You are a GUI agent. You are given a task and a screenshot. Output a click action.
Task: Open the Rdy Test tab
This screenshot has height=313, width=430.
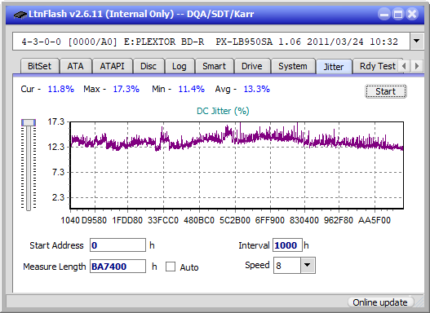[x=377, y=66]
